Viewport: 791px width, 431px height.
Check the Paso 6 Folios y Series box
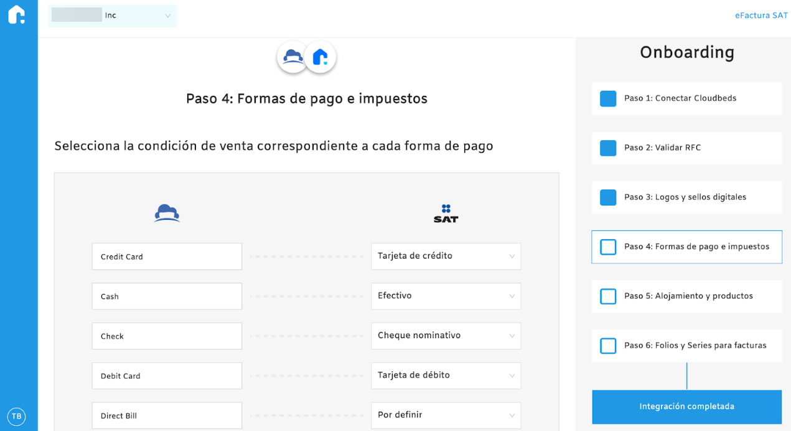coord(608,346)
